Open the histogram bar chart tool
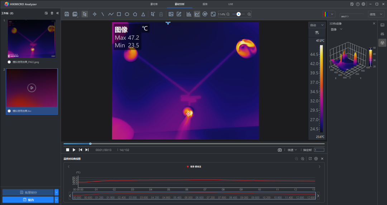Viewport: 387px width, 205px height. tap(189, 14)
